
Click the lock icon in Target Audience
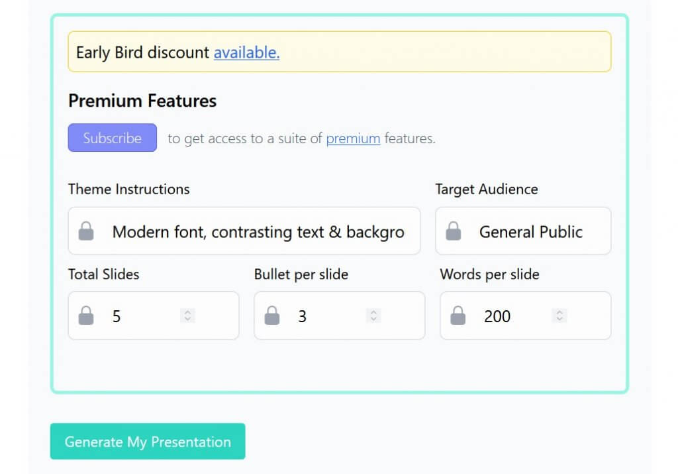453,231
